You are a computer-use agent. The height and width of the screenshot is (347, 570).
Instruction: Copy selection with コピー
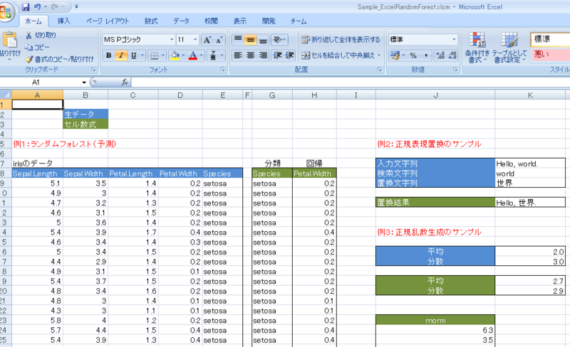(x=37, y=47)
